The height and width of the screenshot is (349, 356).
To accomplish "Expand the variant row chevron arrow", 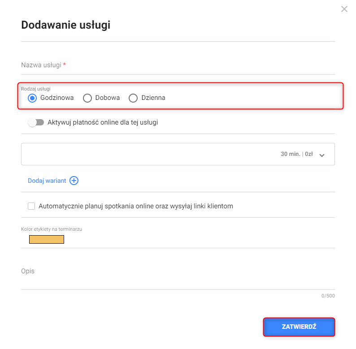I will pyautogui.click(x=321, y=155).
